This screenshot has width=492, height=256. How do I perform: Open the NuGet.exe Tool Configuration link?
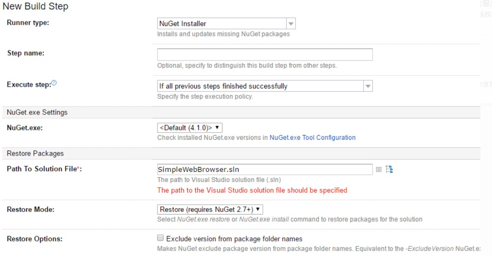coord(313,138)
